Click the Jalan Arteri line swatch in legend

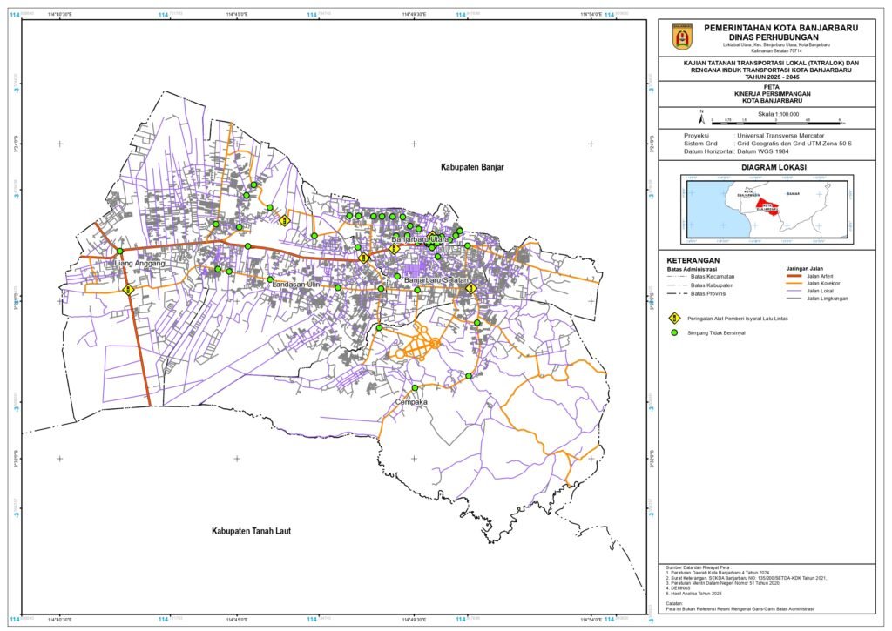(794, 276)
